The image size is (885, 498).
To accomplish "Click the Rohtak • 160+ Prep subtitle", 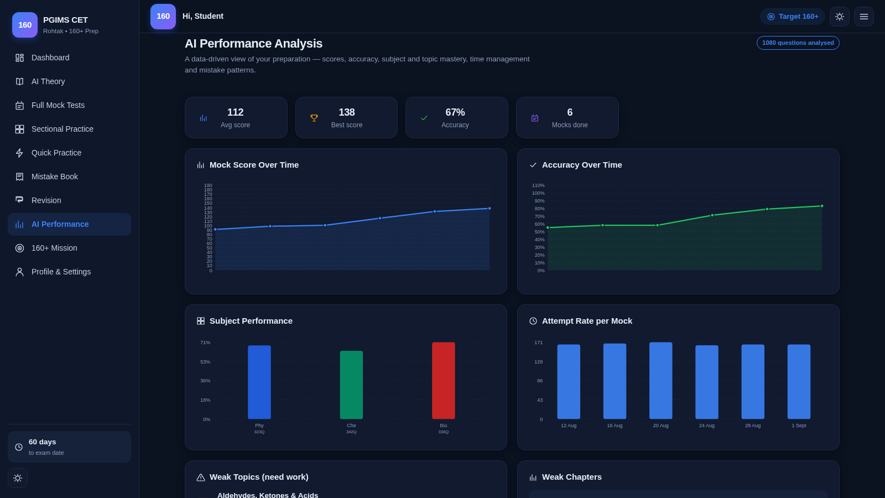I will coord(71,31).
